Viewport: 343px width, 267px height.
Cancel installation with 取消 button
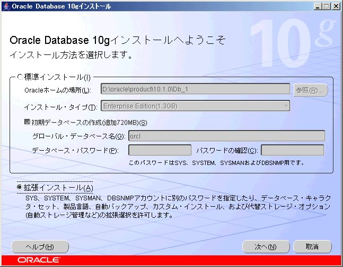point(312,247)
